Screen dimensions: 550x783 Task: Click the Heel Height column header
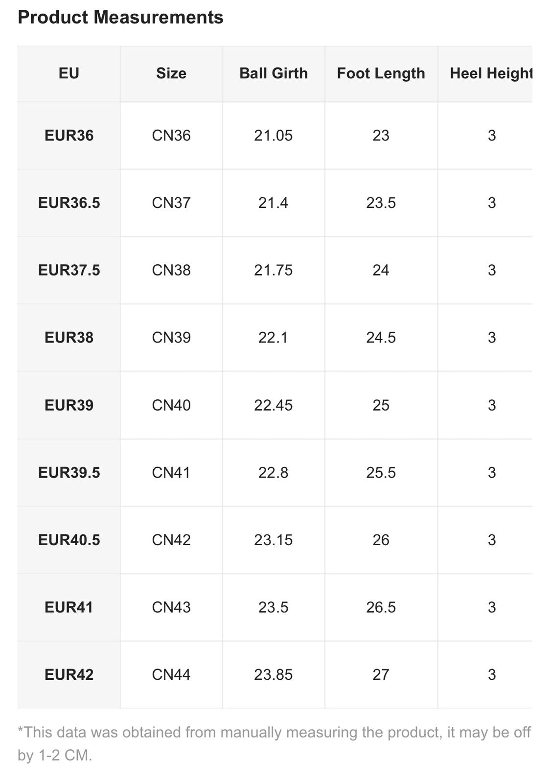tap(491, 73)
